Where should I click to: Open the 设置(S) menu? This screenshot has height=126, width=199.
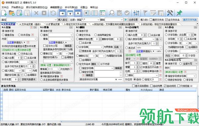pyautogui.click(x=84, y=7)
